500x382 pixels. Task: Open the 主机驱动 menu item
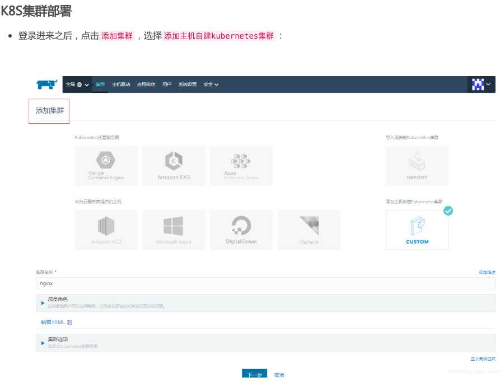(121, 85)
